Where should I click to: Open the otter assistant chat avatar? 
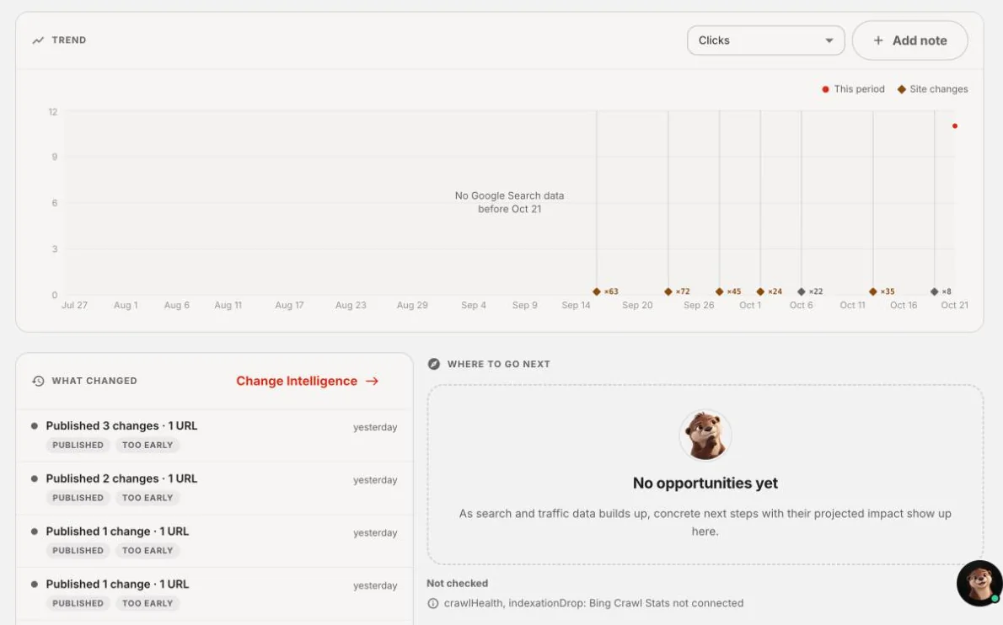pyautogui.click(x=979, y=583)
